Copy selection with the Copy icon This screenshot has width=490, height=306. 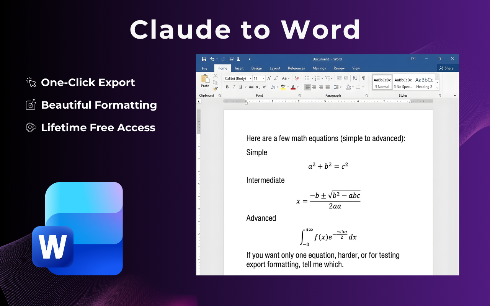pyautogui.click(x=216, y=82)
